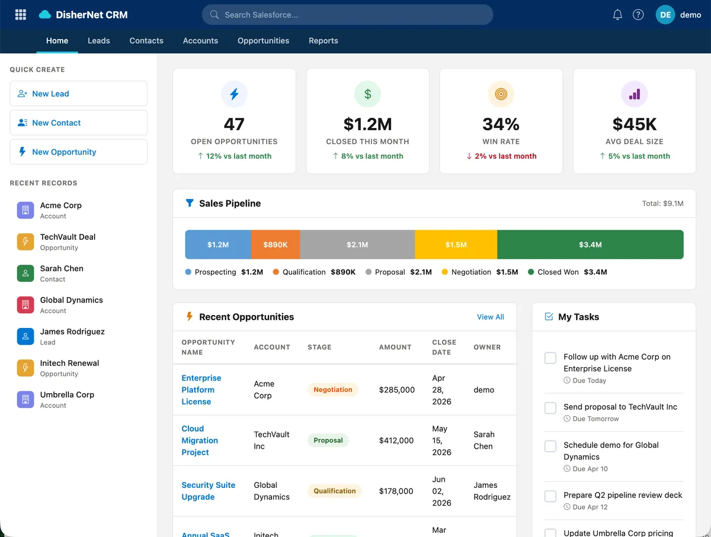Open the DE user avatar

pyautogui.click(x=665, y=15)
